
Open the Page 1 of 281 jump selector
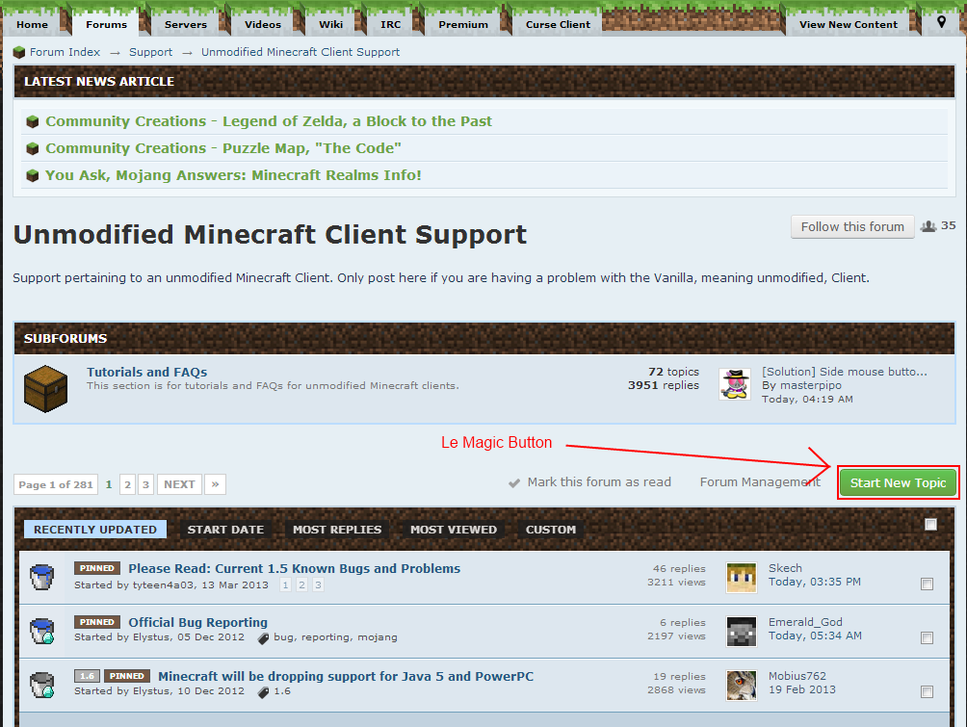56,484
